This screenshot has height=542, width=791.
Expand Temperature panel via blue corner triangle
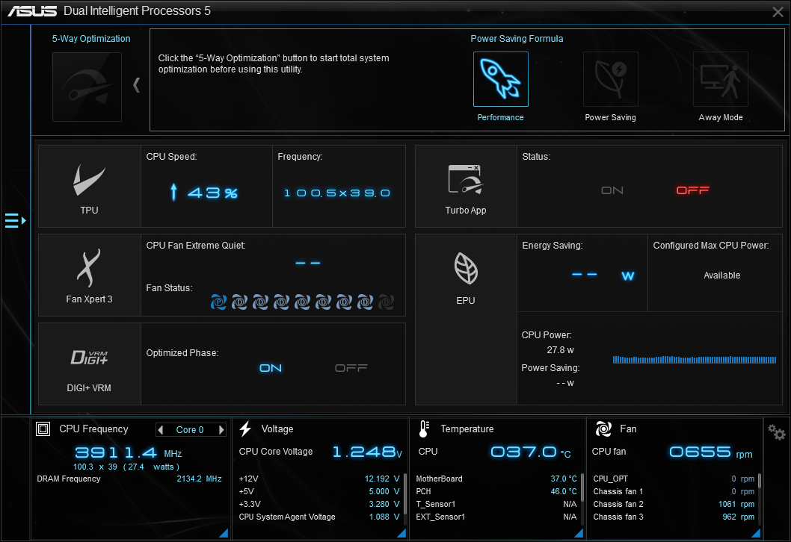click(579, 534)
